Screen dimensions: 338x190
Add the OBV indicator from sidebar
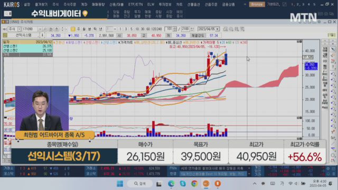click(325, 90)
